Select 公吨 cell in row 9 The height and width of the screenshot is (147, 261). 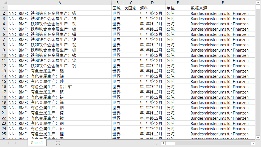tap(178, 50)
